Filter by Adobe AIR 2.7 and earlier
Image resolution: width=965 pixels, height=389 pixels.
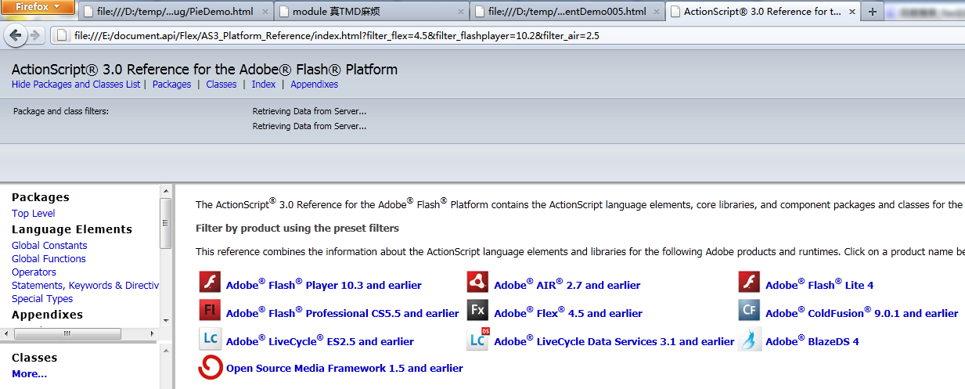pyautogui.click(x=567, y=285)
